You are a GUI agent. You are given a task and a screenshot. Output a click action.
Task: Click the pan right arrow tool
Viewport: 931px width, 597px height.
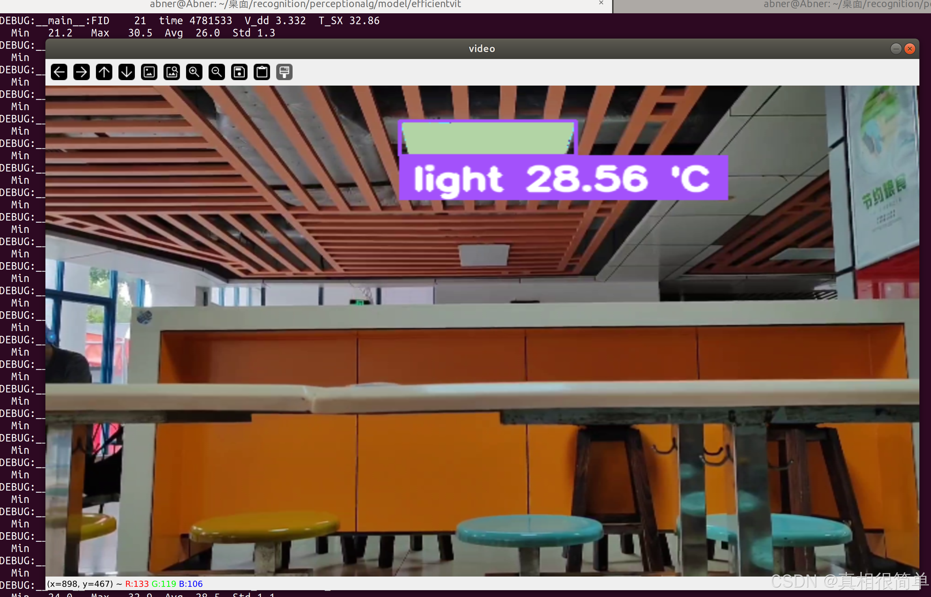(82, 72)
